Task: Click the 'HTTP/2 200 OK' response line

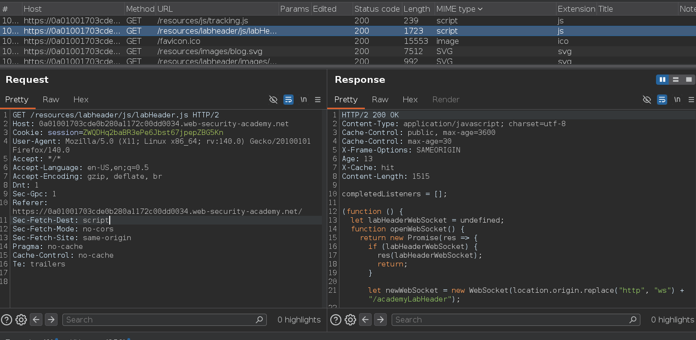Action: tap(370, 115)
